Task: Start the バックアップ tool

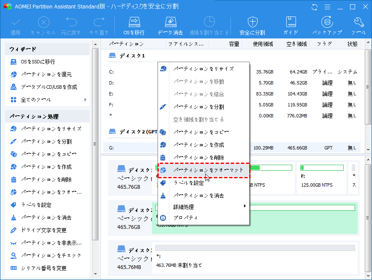Action: tap(327, 26)
